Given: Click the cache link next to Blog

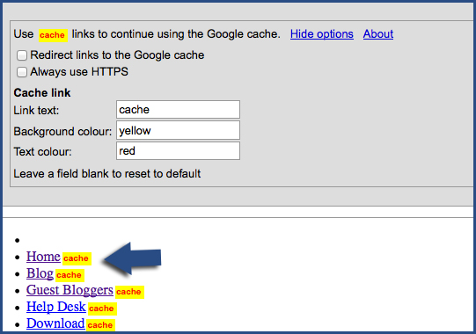Looking at the screenshot, I should [69, 275].
